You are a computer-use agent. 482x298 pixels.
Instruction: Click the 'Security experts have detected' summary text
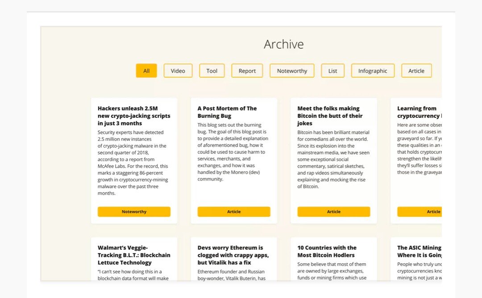pyautogui.click(x=133, y=163)
